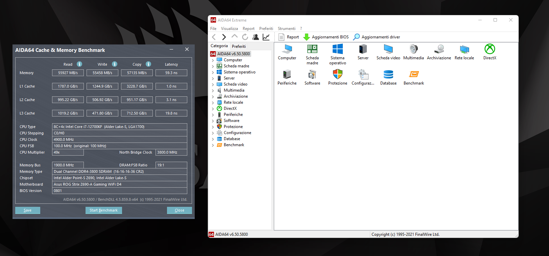Image resolution: width=549 pixels, height=256 pixels.
Task: Expand the Computer tree node
Action: coord(213,60)
